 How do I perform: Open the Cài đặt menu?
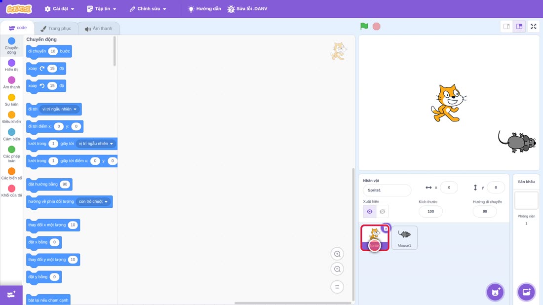click(60, 9)
